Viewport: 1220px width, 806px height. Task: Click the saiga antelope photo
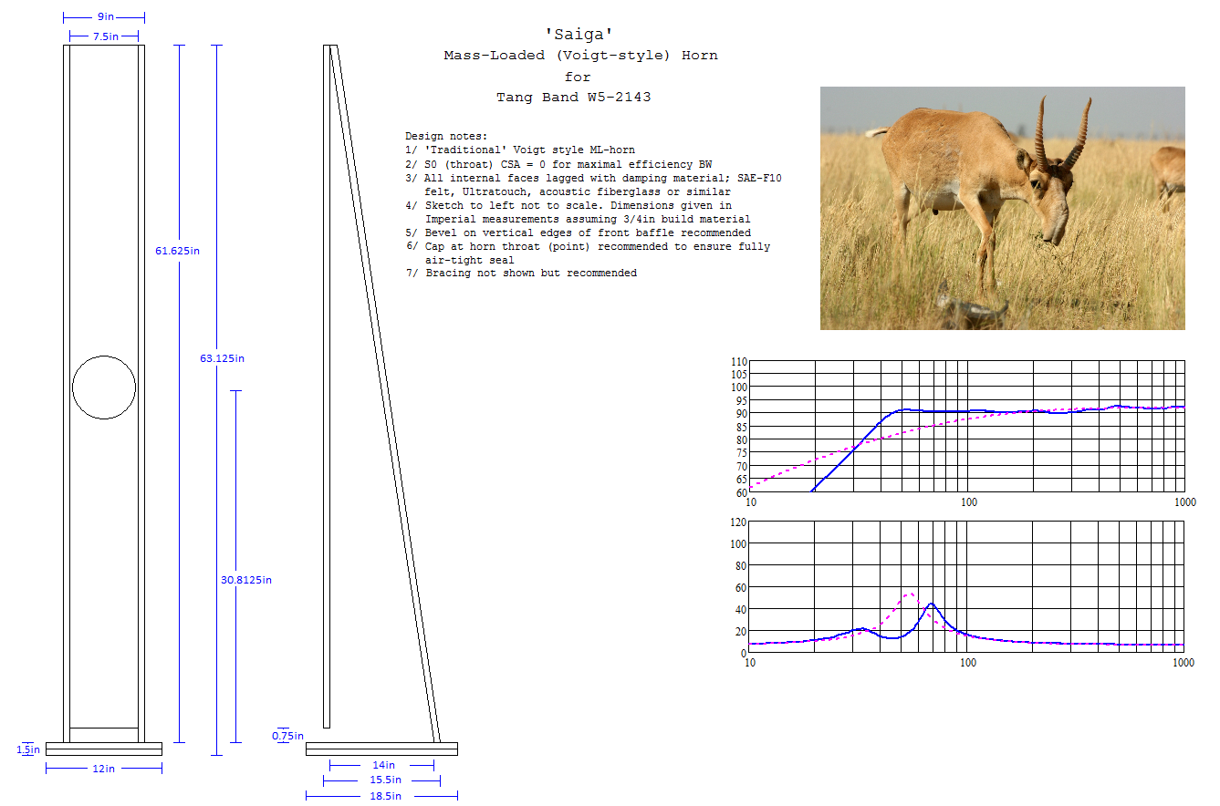coord(1002,208)
